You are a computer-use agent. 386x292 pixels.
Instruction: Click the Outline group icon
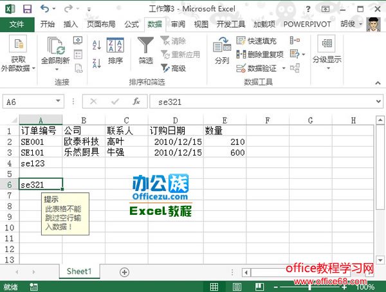click(x=327, y=44)
